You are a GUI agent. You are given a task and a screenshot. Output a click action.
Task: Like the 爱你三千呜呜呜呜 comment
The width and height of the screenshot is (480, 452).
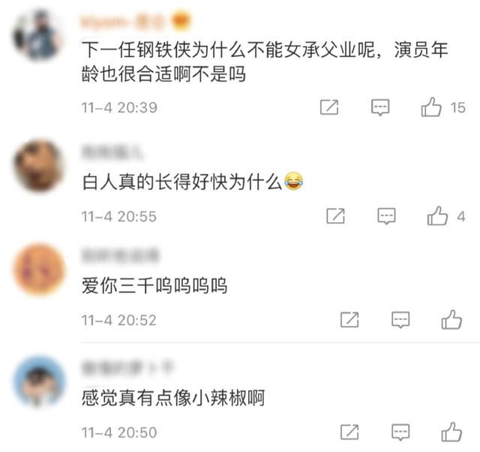[451, 320]
